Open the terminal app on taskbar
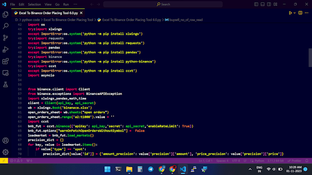The image size is (312, 175). [x=118, y=169]
